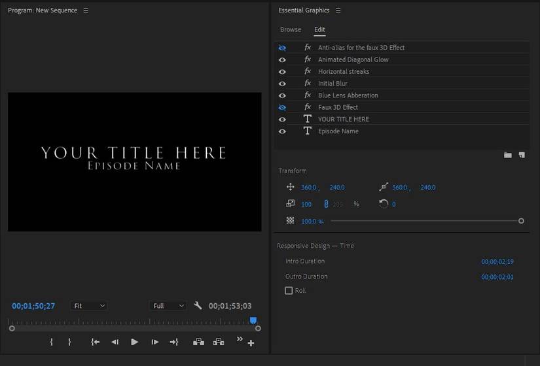Select the Faux 3D Effect layer
The image size is (540, 366).
[338, 107]
